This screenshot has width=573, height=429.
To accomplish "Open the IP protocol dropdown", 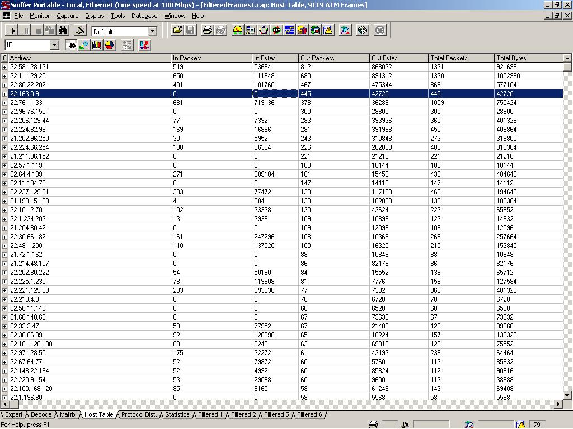I will tap(54, 45).
